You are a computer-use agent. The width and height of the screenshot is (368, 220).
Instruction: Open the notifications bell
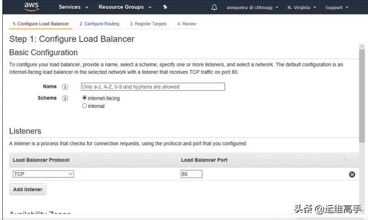pos(214,8)
